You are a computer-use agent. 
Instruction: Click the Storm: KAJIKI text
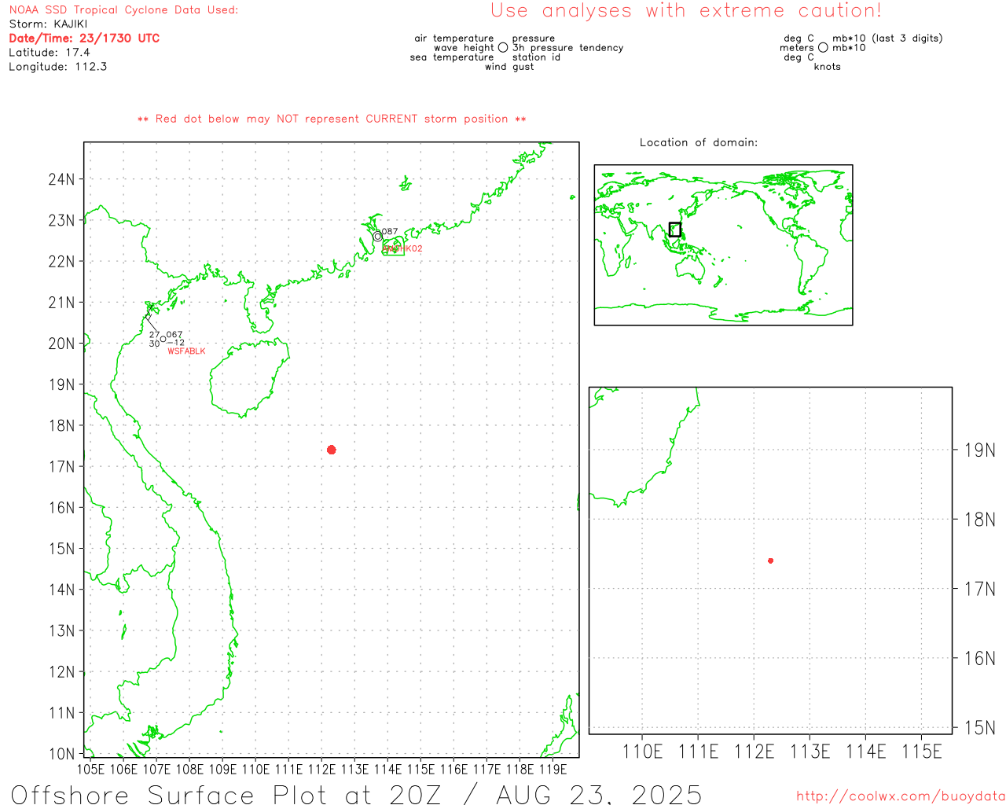tap(48, 24)
